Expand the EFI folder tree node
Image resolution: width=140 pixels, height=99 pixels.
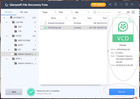coord(9,50)
